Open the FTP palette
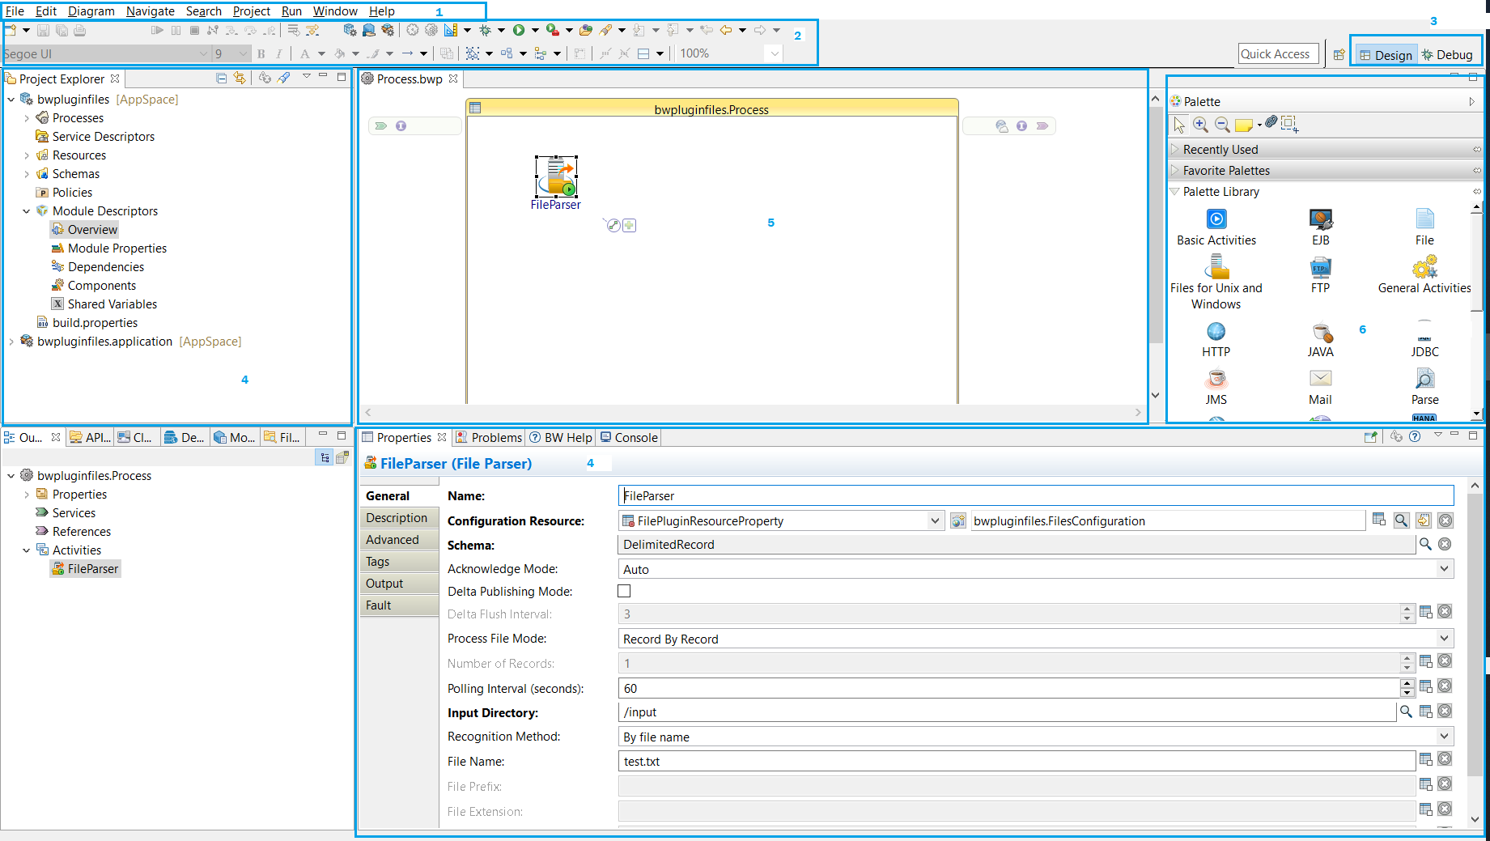 [x=1320, y=275]
